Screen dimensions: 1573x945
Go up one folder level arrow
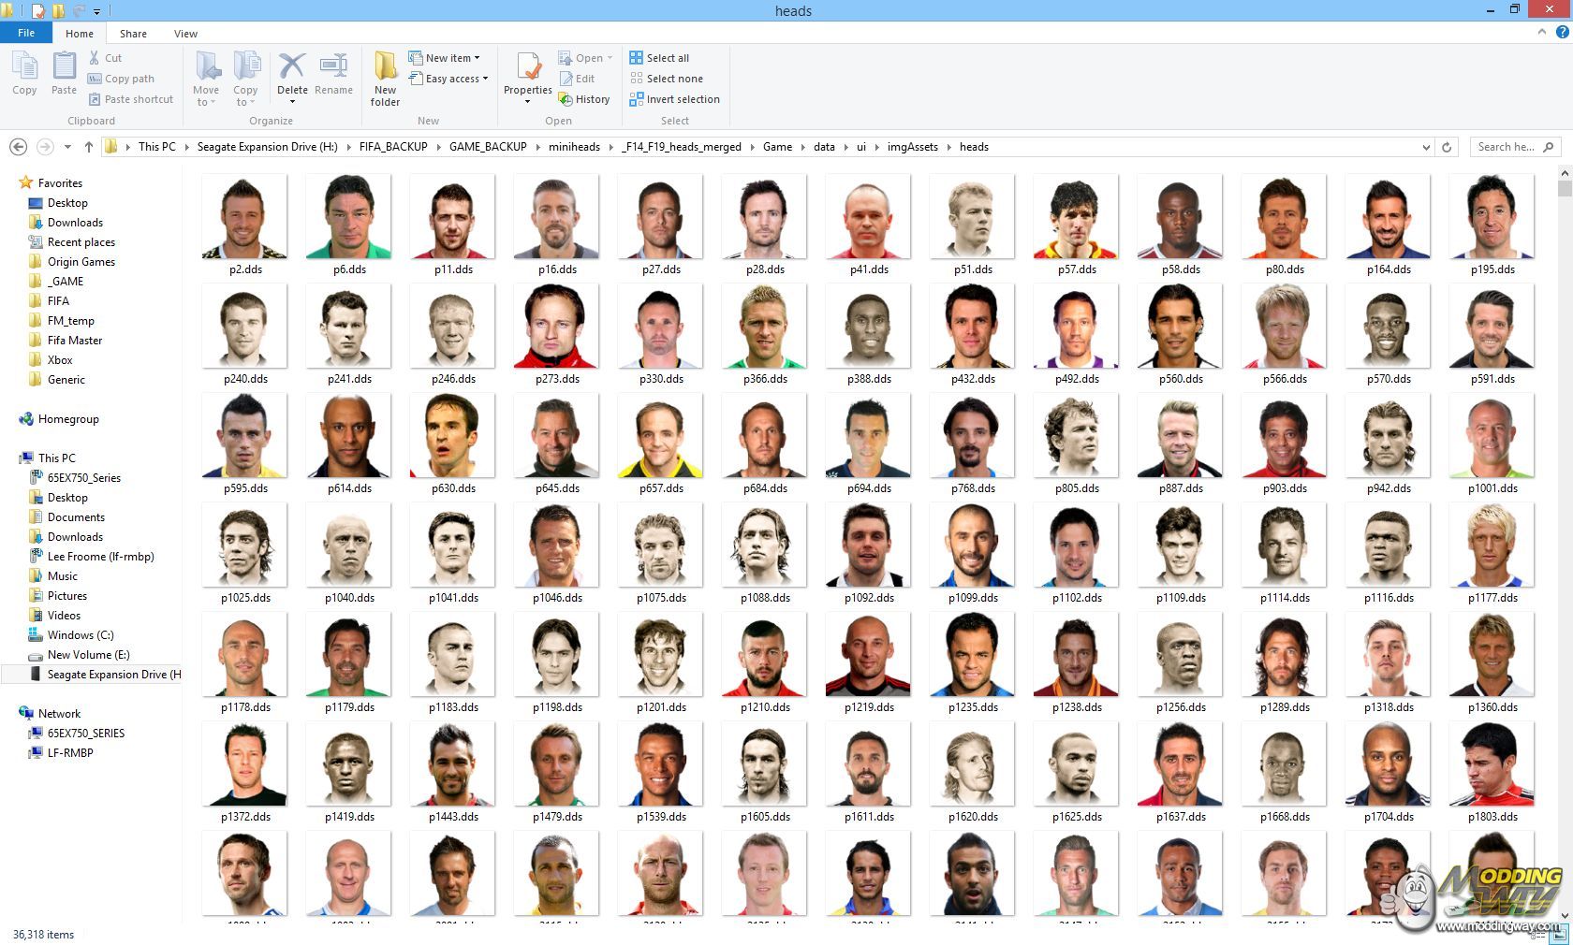[89, 147]
